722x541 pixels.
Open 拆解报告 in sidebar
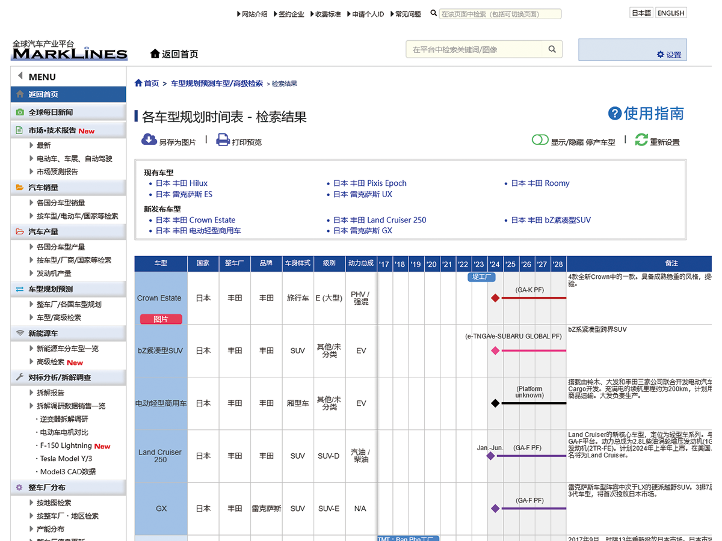[50, 393]
